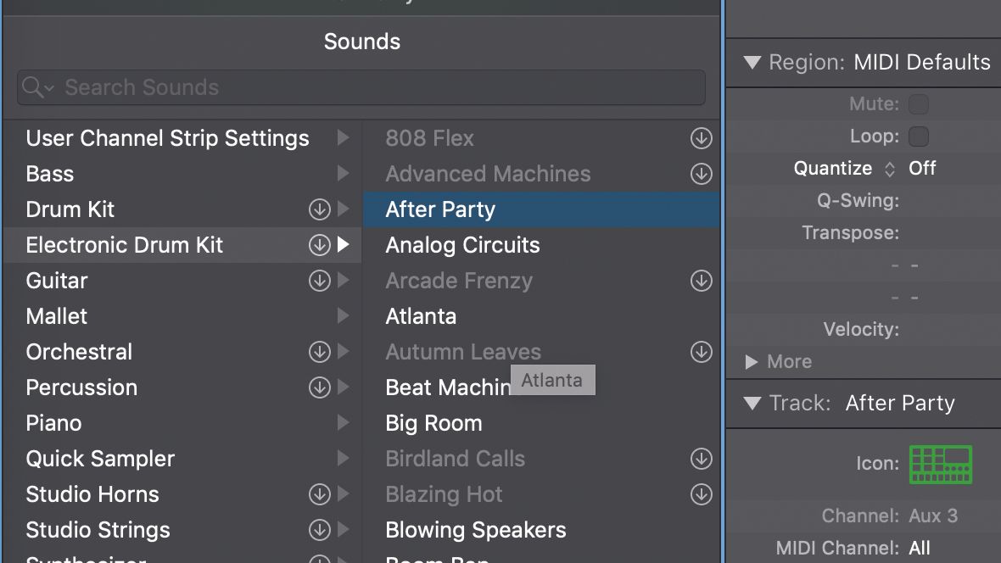The height and width of the screenshot is (563, 1001).
Task: Enable the region Loop checkbox
Action: [919, 136]
